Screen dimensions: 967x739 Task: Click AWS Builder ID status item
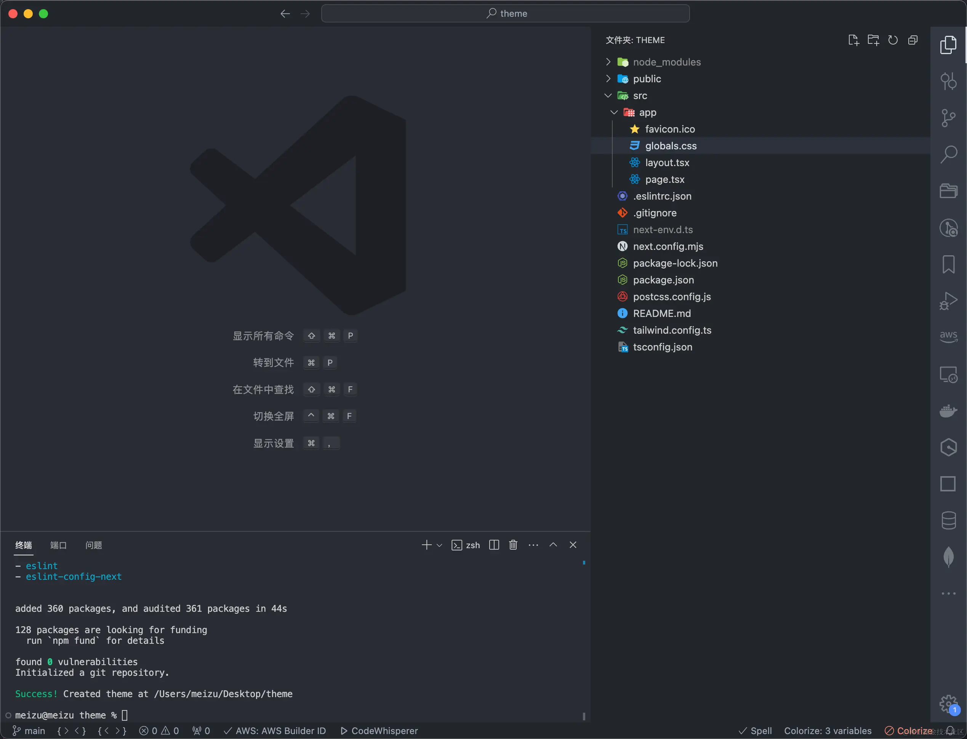coord(275,731)
